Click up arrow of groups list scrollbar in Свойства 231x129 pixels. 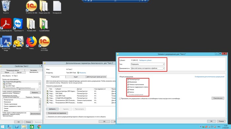point(40,82)
